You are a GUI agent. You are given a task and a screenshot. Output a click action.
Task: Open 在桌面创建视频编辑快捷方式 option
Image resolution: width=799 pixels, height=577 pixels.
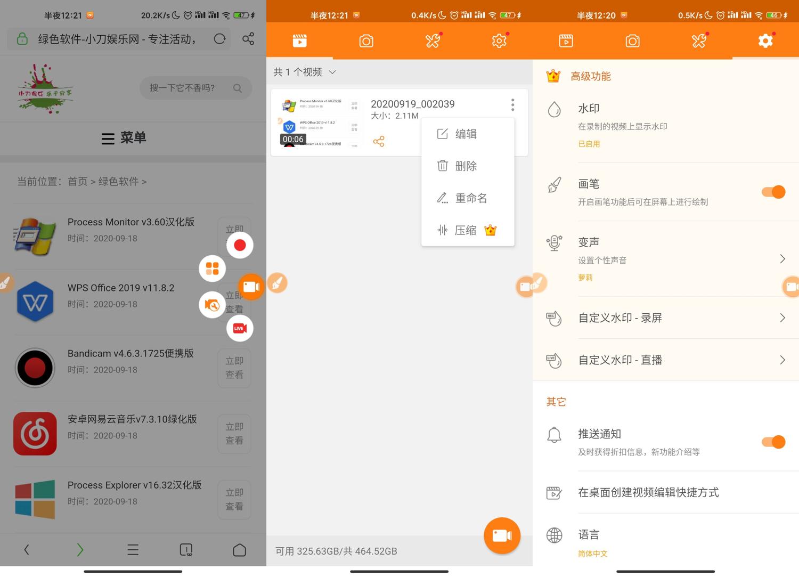click(x=648, y=492)
